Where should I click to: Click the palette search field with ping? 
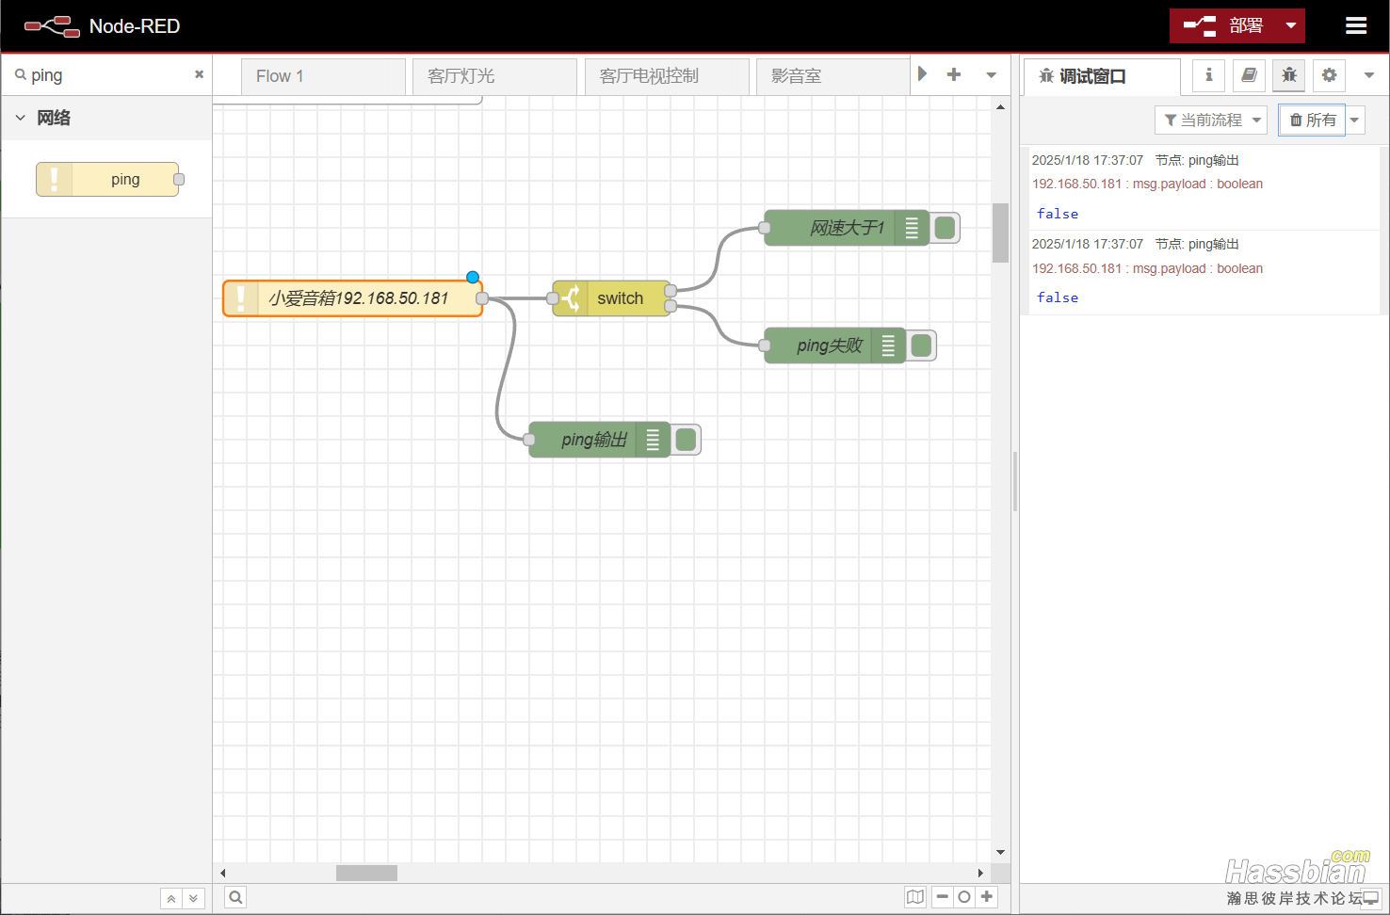pyautogui.click(x=108, y=75)
